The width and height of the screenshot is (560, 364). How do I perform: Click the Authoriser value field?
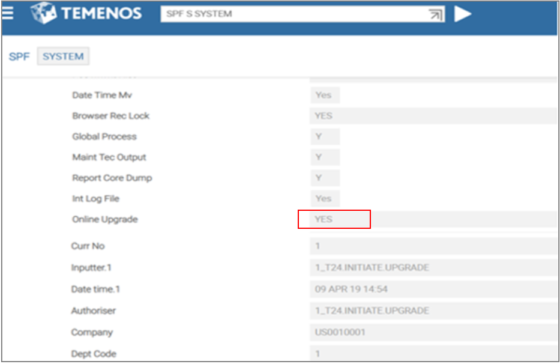432,311
